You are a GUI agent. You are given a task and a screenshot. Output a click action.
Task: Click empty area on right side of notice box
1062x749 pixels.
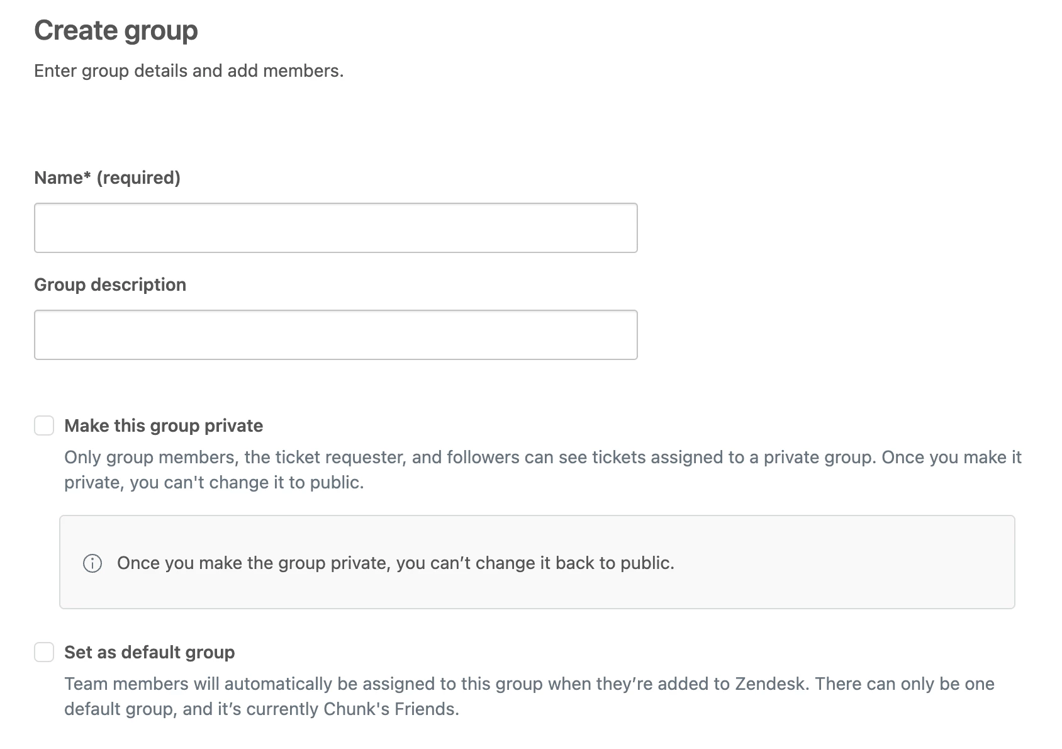pos(881,563)
